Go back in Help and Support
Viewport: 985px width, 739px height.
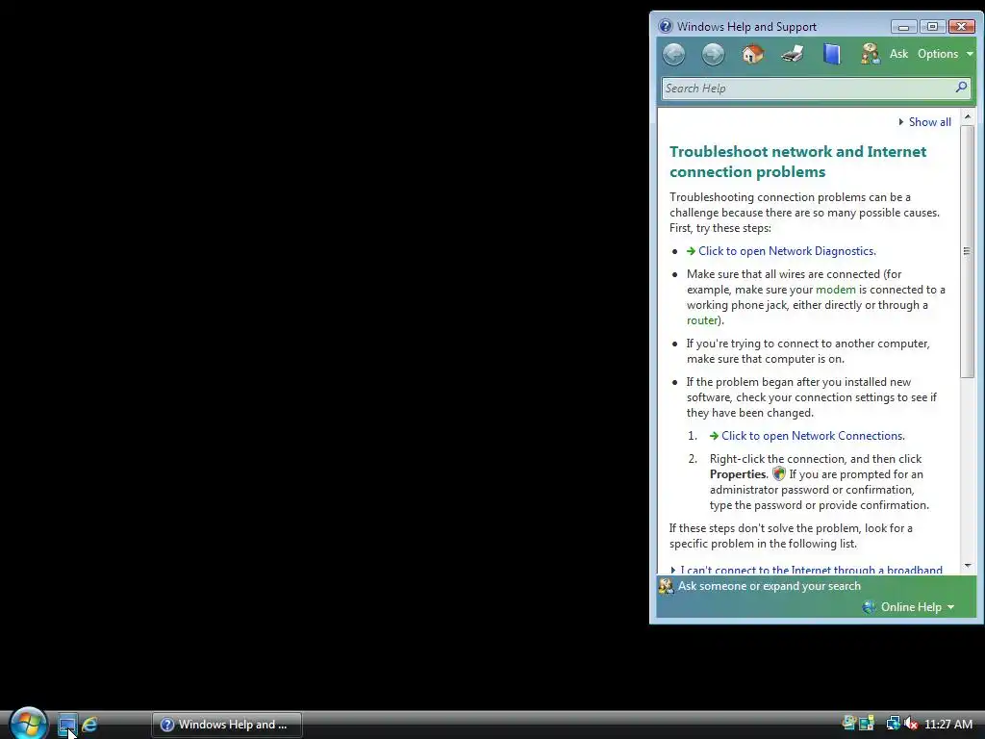coord(674,54)
